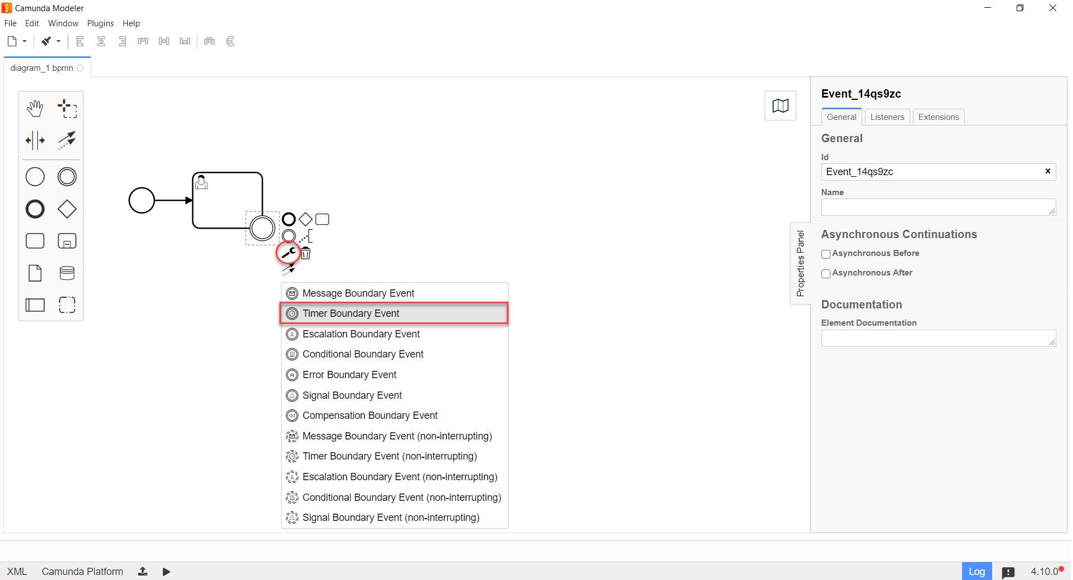Create a DataStoreReference from palette
1073x580 pixels.
[67, 273]
